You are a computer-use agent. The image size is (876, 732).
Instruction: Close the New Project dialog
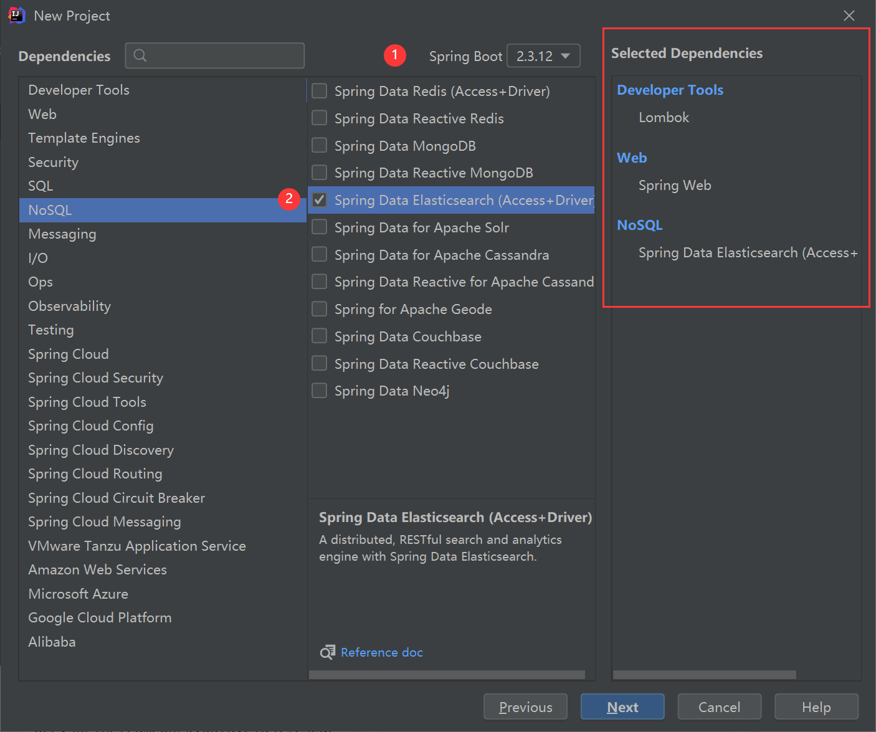pyautogui.click(x=849, y=16)
